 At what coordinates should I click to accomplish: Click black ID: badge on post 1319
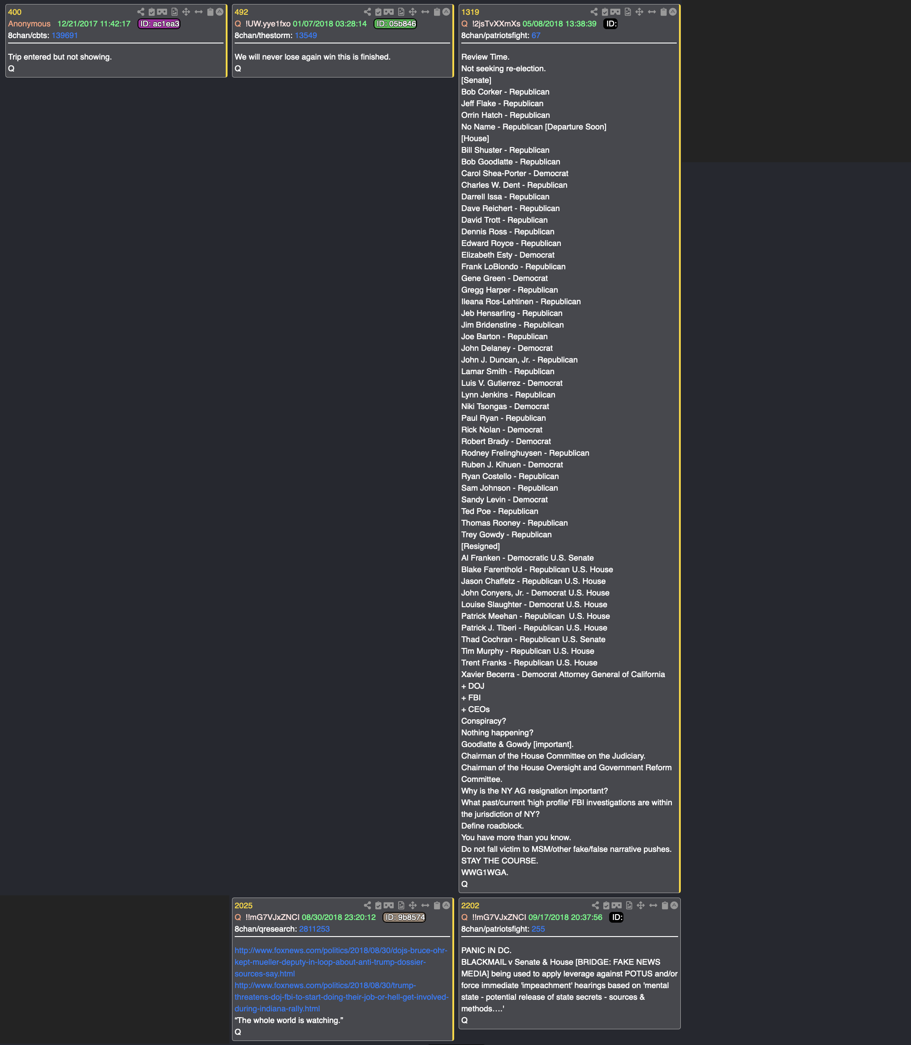pyautogui.click(x=610, y=24)
